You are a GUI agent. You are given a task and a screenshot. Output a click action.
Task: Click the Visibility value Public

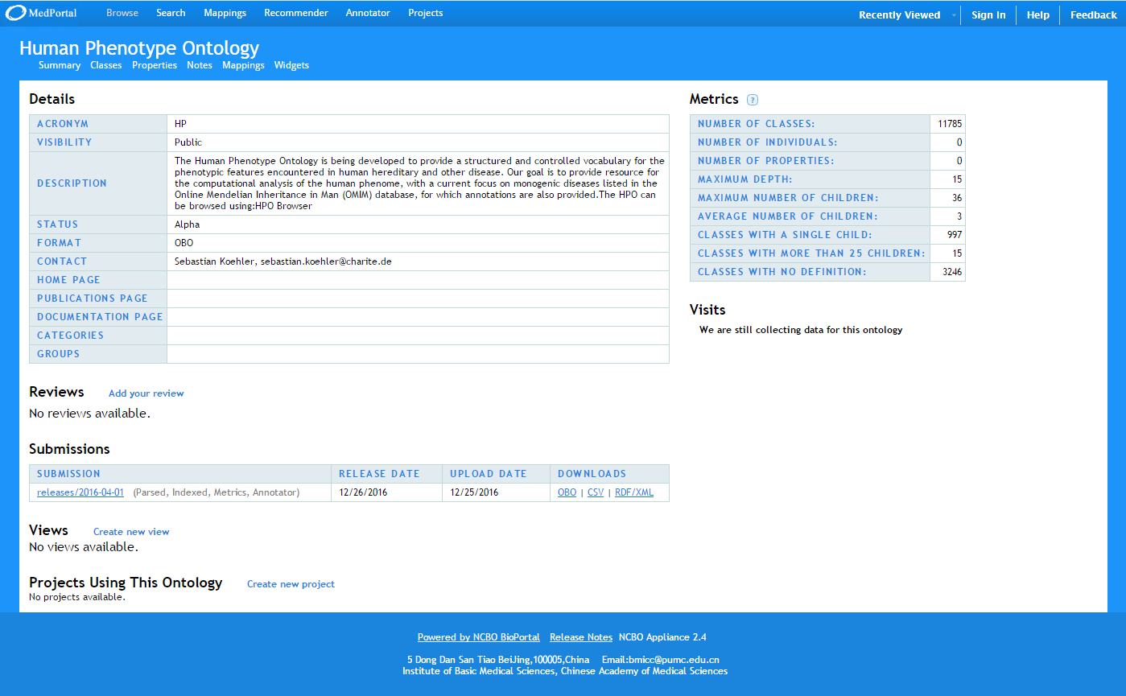click(188, 142)
